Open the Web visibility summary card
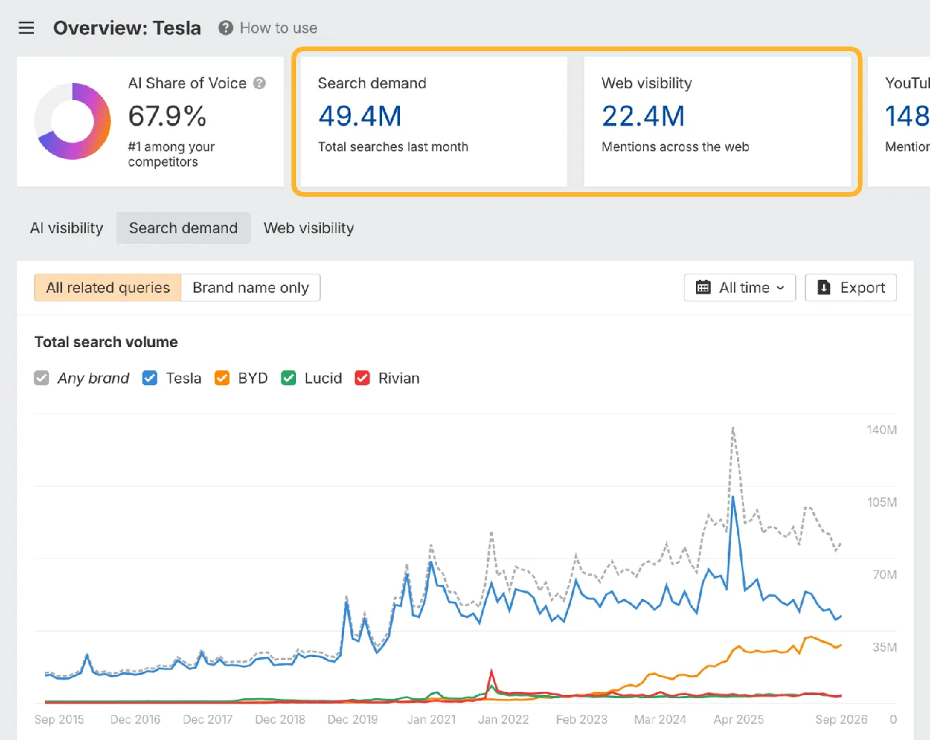The image size is (930, 740). pos(717,121)
